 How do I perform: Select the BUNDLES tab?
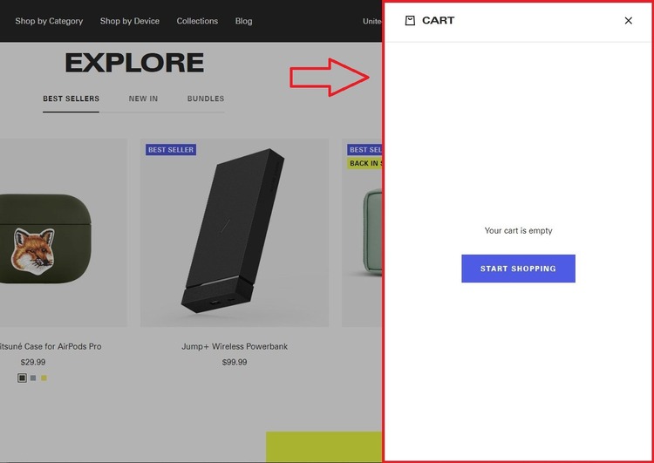click(x=206, y=99)
